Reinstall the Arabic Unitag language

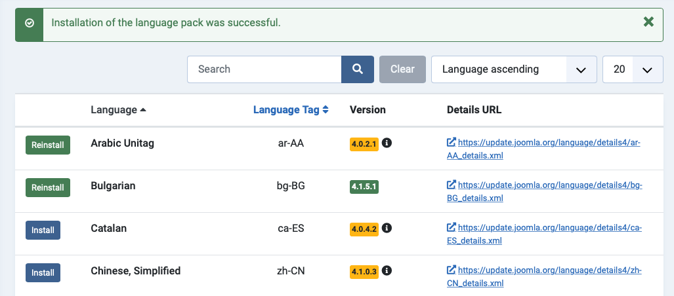pos(48,145)
